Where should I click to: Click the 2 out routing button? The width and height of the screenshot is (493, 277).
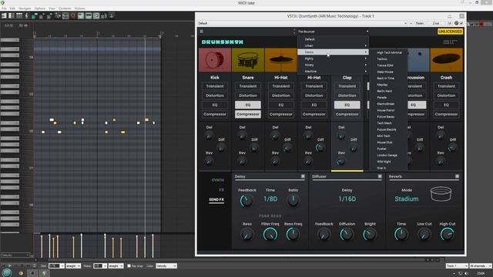coord(435,23)
